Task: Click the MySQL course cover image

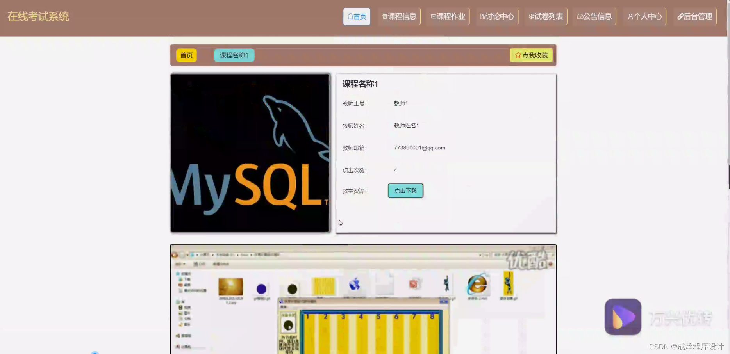Action: tap(250, 153)
